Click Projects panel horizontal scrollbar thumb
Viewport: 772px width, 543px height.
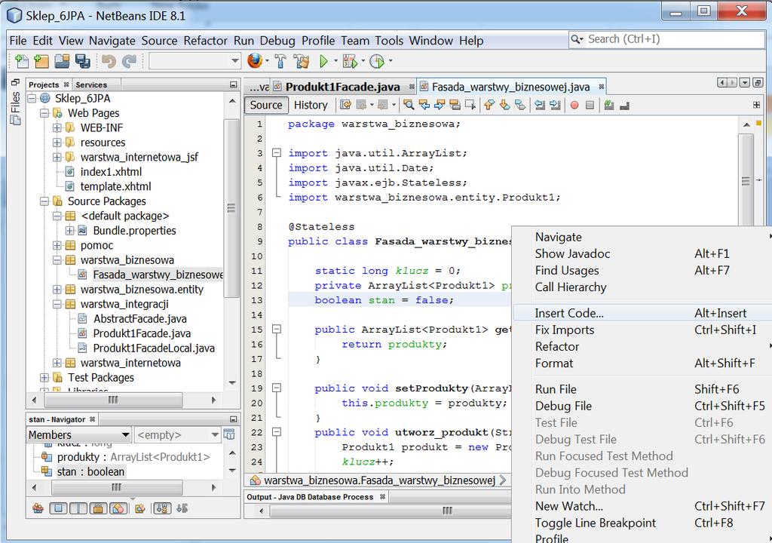click(113, 400)
